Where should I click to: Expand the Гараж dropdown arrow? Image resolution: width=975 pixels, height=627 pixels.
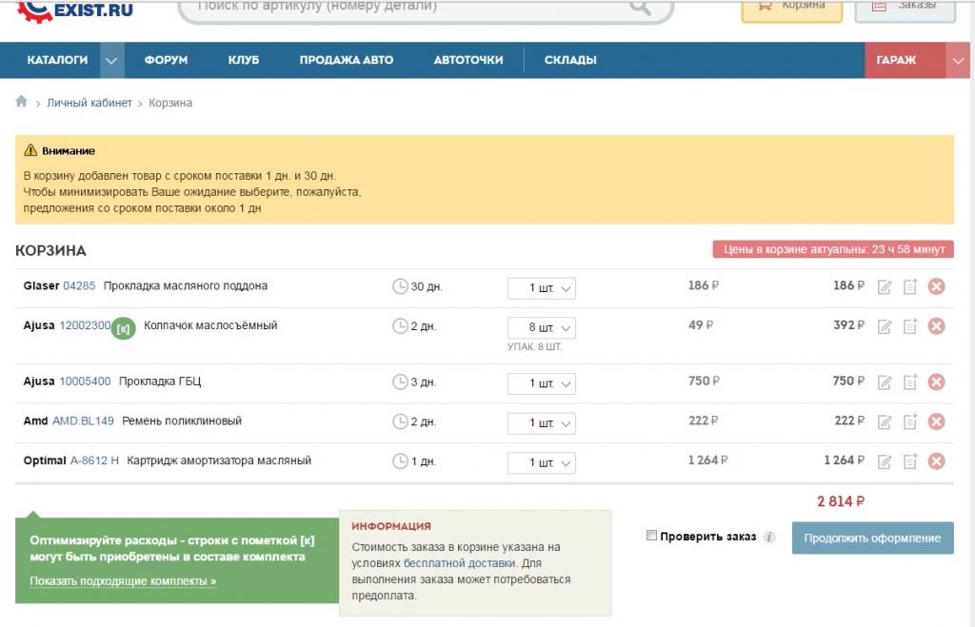pyautogui.click(x=958, y=60)
